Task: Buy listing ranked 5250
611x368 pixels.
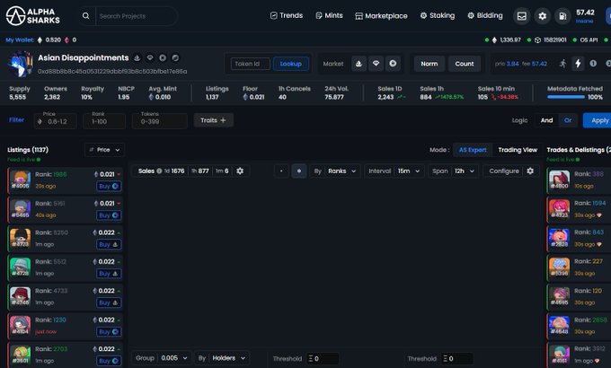Action: coord(109,244)
